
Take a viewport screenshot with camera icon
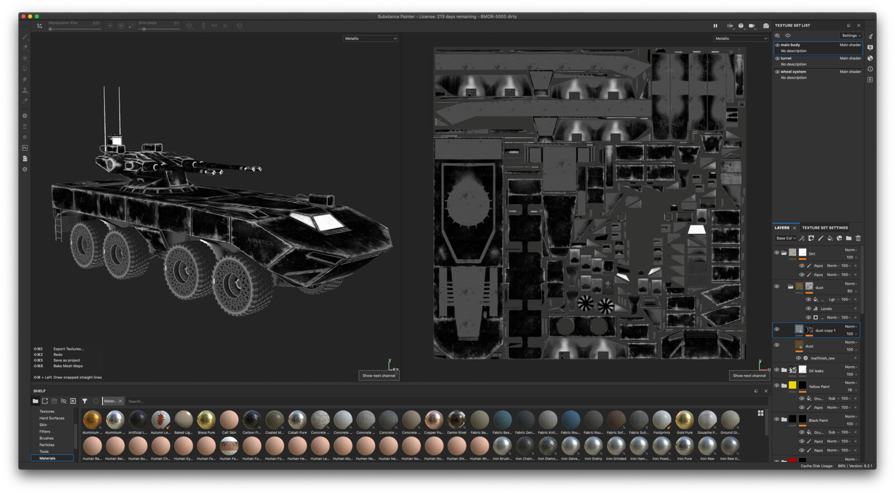pos(766,26)
